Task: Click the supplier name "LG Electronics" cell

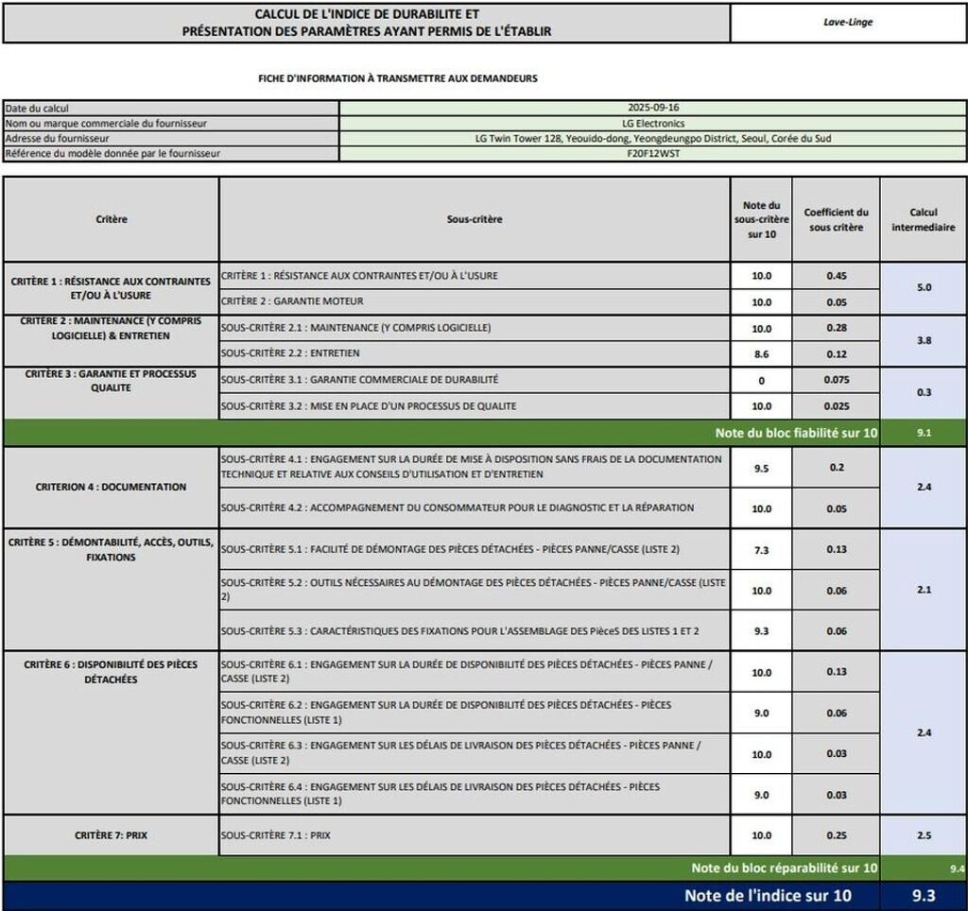Action: pyautogui.click(x=653, y=123)
